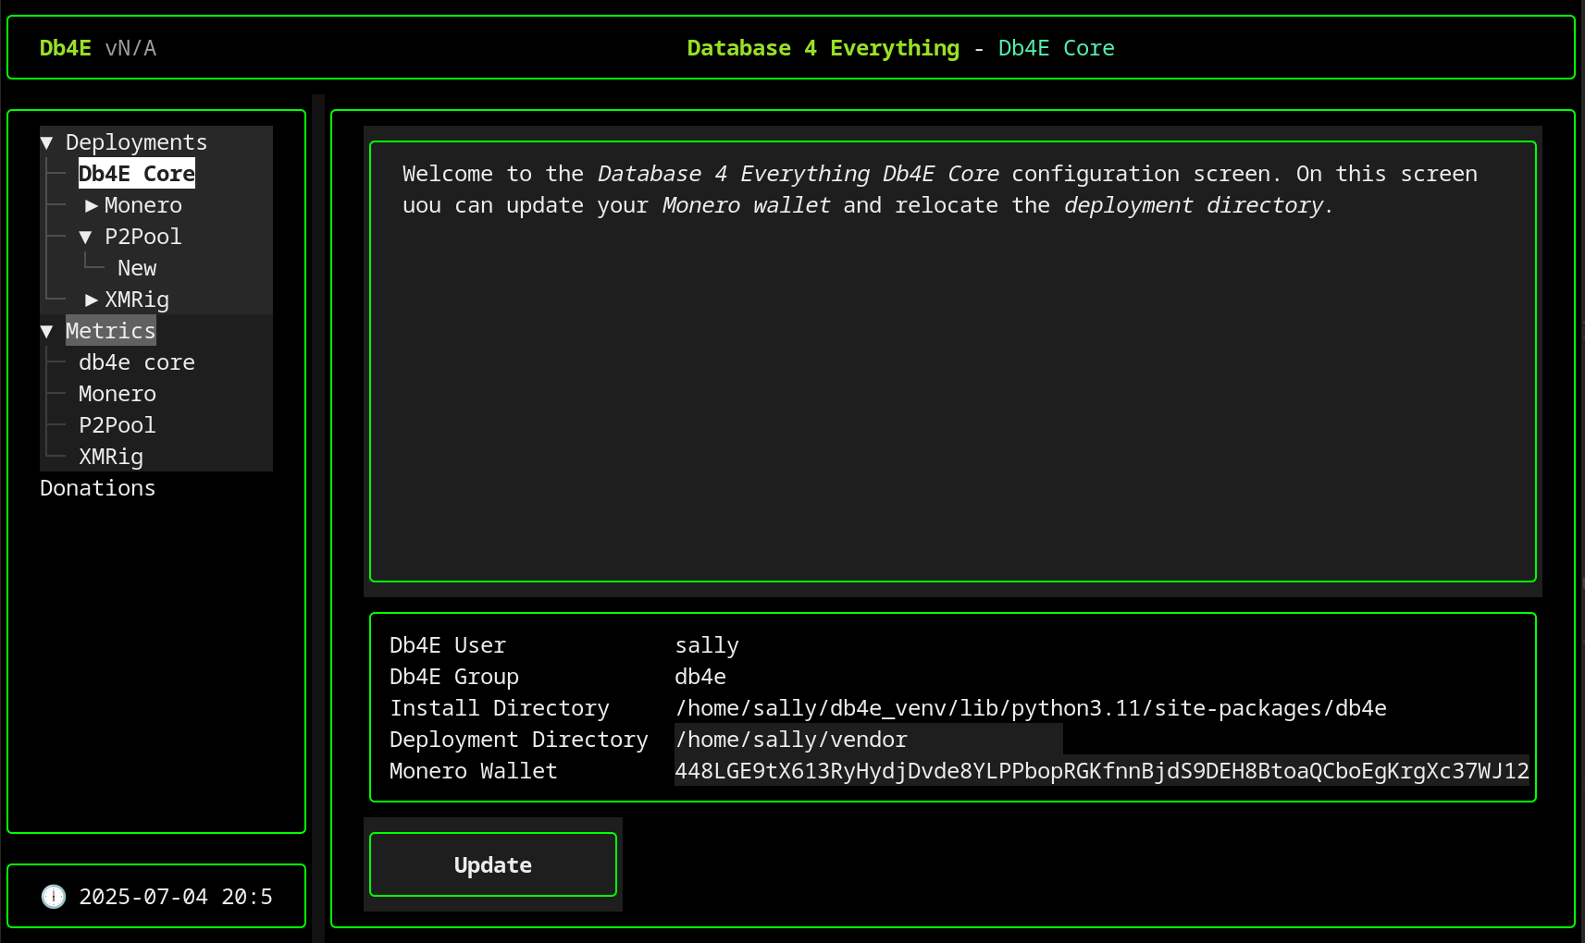Screen dimensions: 1585x943
Task: Open db4e core metrics
Action: click(x=137, y=362)
